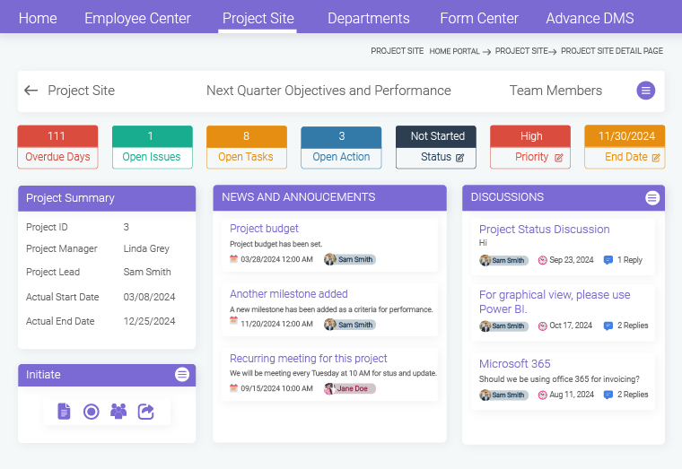Click the record circle icon in Initiate
This screenshot has width=682, height=469.
91,412
